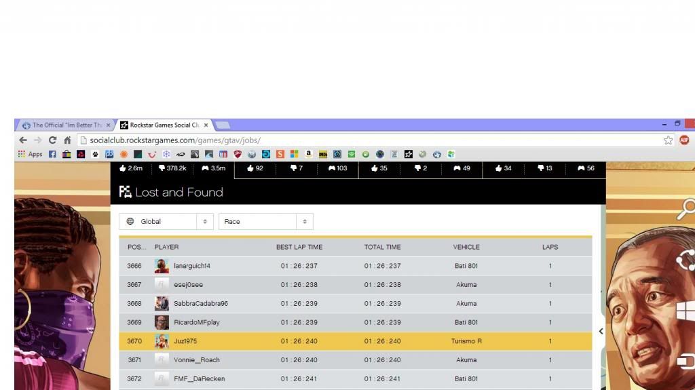
Task: Switch to 'The Official Im Better' tab
Action: coord(65,125)
